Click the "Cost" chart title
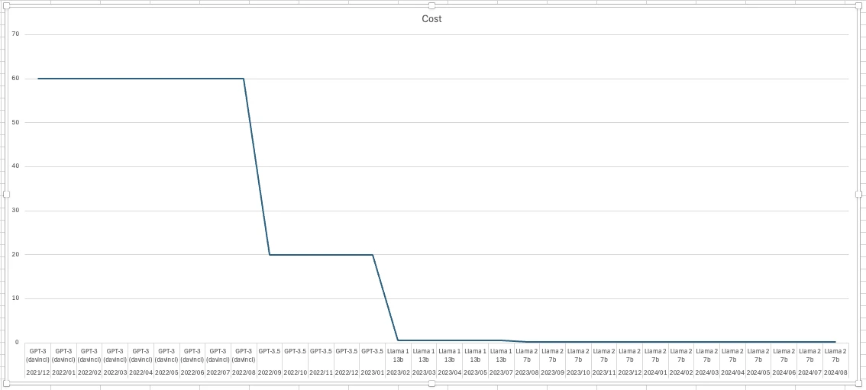The height and width of the screenshot is (390, 866). click(x=431, y=19)
